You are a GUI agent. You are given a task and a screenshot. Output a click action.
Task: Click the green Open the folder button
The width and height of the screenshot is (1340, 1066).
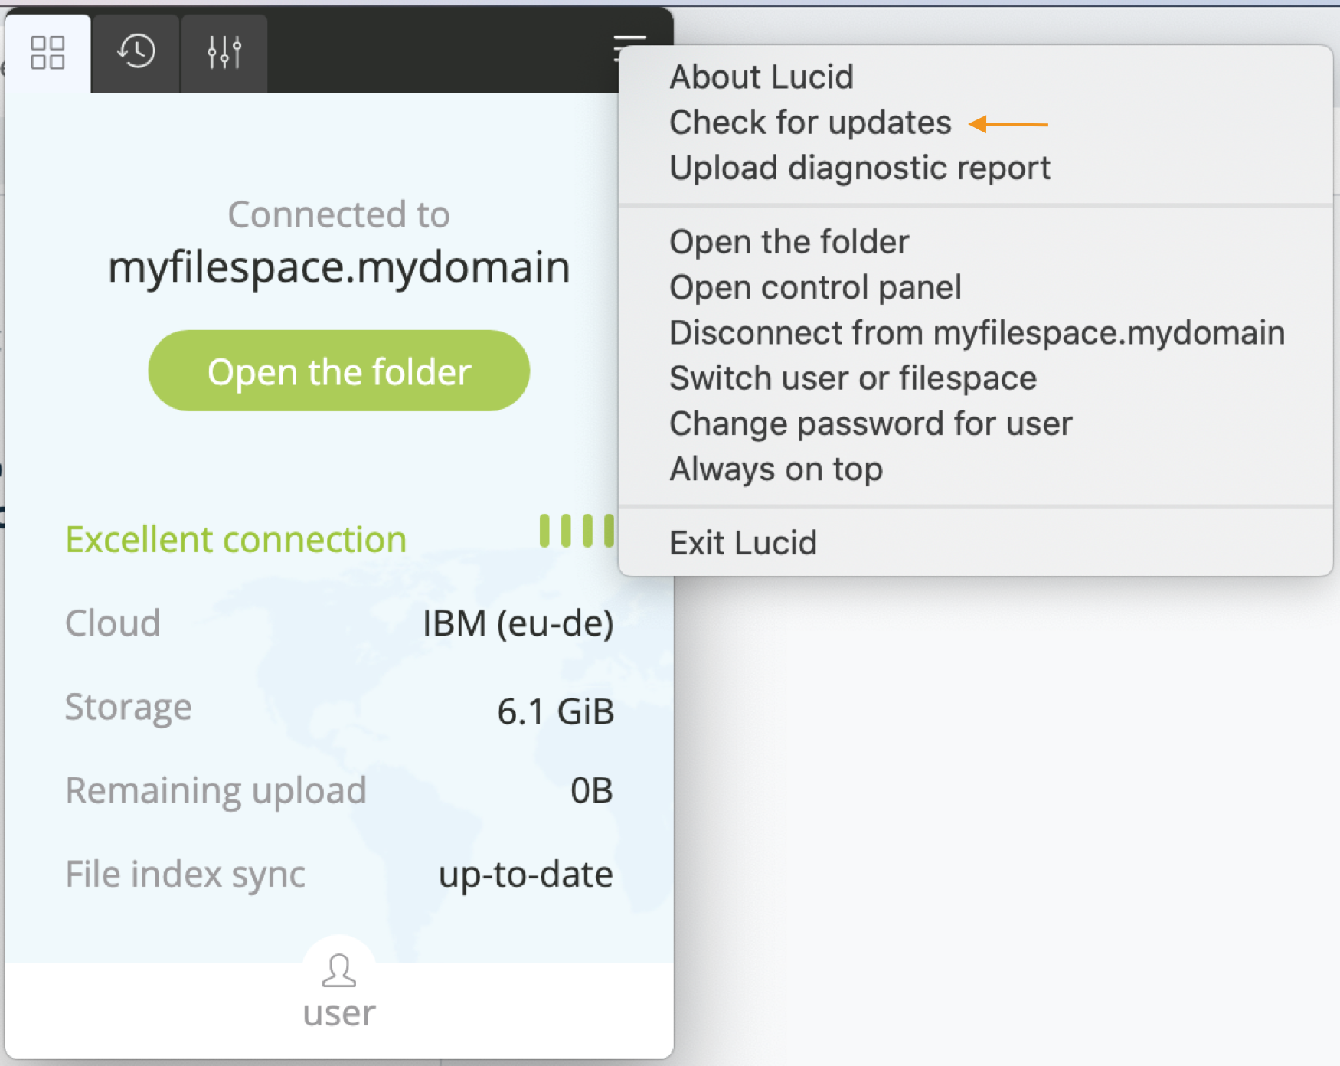pos(338,371)
